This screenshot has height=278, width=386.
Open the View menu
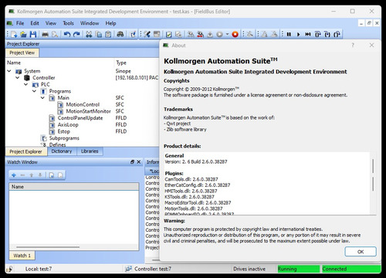click(51, 23)
